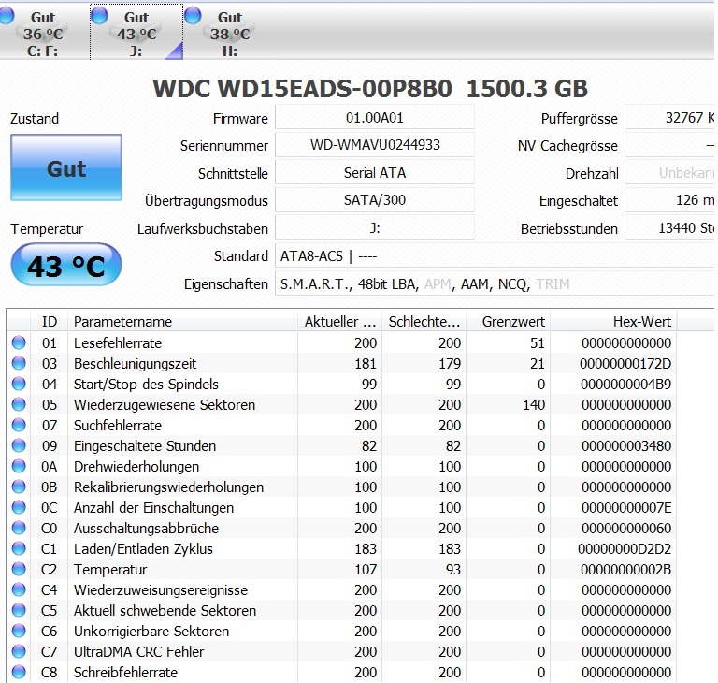Click the status orb for UltraDMA CRC Fehler
718x683 pixels.
[x=19, y=651]
